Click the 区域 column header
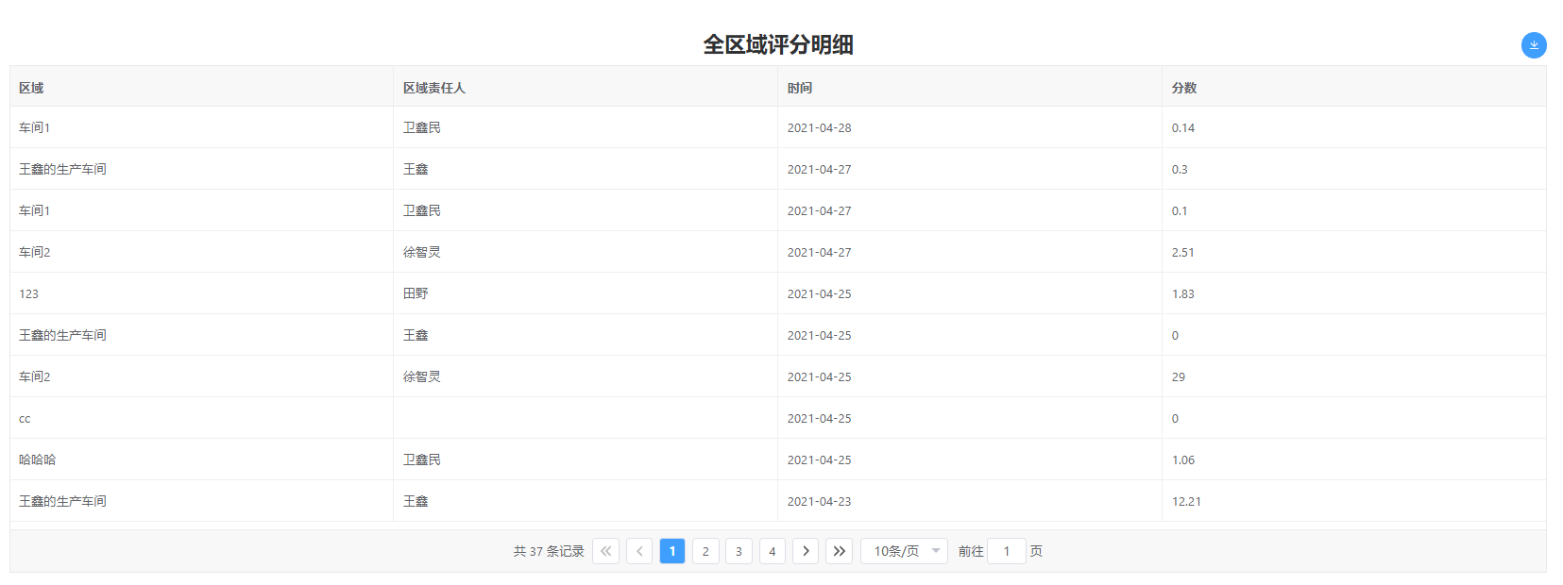The height and width of the screenshot is (585, 1563). pyautogui.click(x=31, y=88)
